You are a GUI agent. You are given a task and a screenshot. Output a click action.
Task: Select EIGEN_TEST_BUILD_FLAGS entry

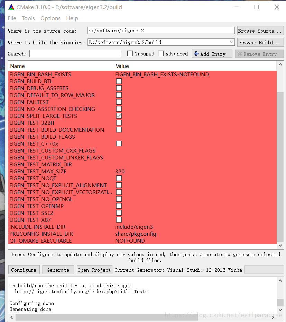(x=42, y=137)
